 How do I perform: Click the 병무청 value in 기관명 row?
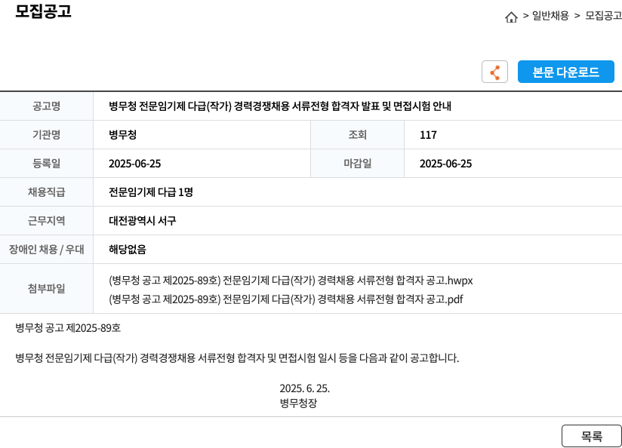122,135
